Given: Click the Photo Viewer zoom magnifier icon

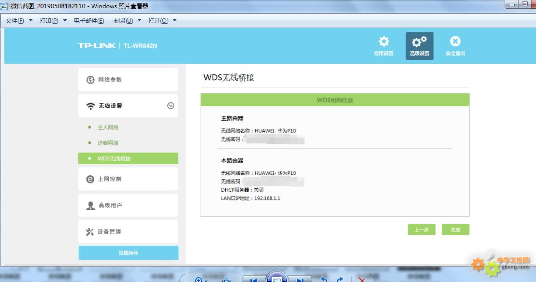Looking at the screenshot, I should click(199, 280).
